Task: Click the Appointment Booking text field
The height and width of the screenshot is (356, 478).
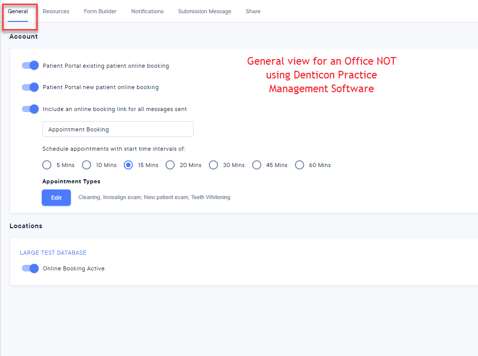Action: [118, 129]
